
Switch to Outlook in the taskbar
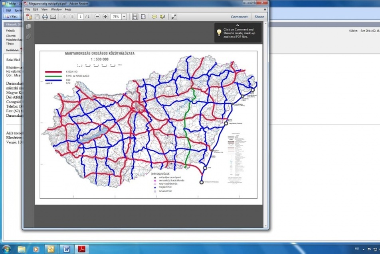point(51,249)
